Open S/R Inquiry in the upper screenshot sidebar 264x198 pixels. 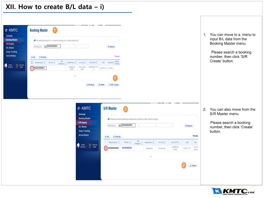click(x=10, y=44)
